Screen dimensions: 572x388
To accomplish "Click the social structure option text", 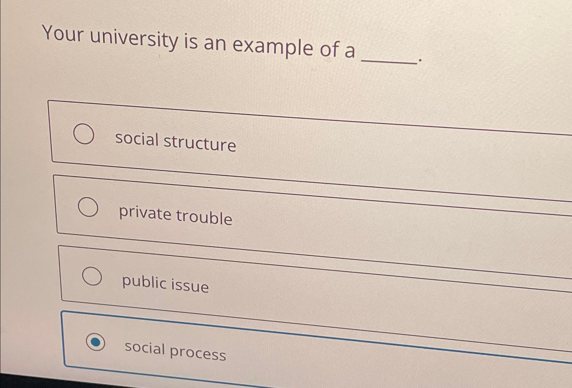I will pos(175,142).
